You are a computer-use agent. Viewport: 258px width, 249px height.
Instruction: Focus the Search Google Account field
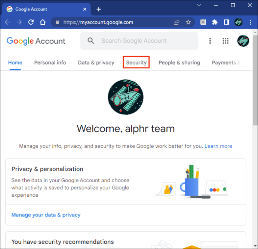pos(139,41)
